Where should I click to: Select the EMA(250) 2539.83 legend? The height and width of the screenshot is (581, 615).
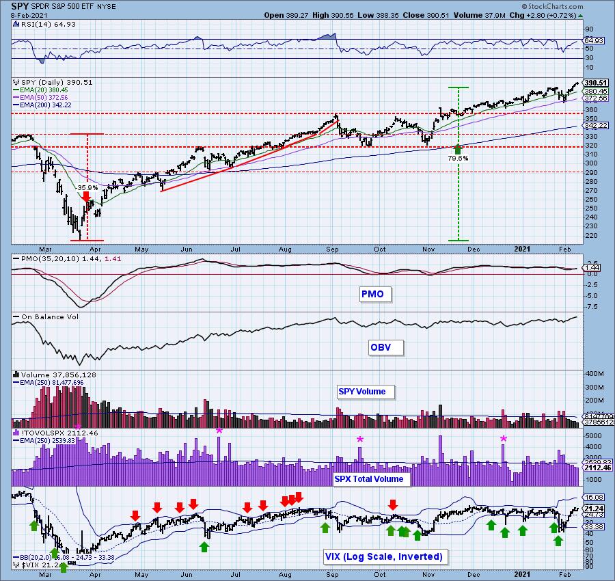point(44,440)
